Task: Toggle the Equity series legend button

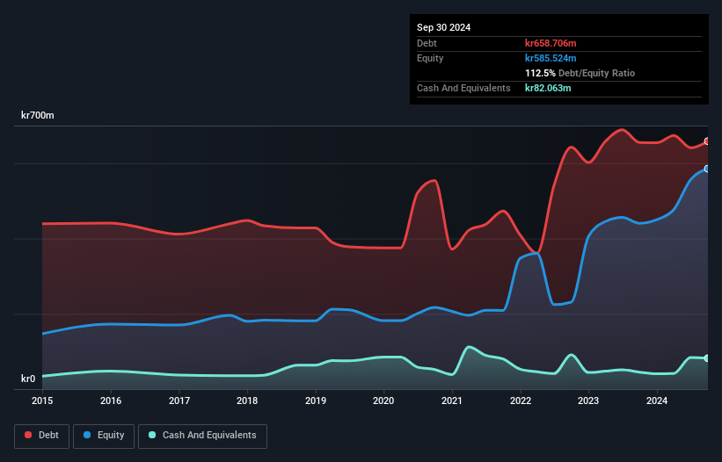Action: [104, 436]
